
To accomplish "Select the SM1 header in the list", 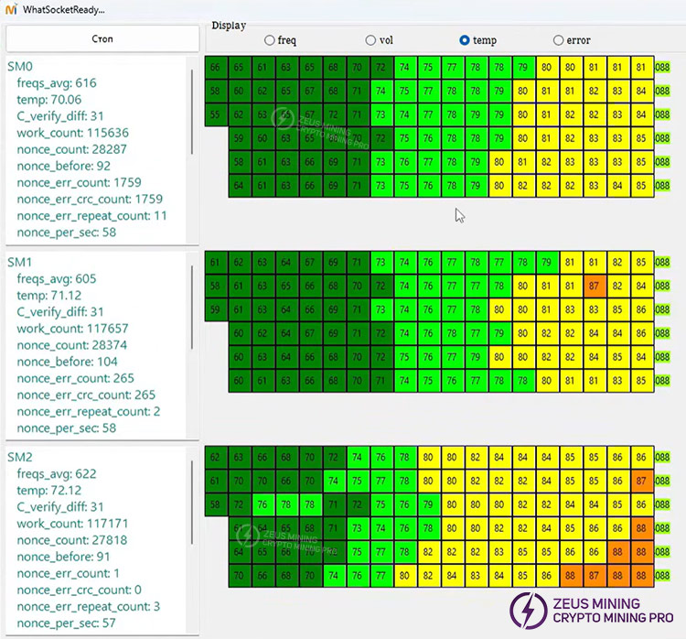I will point(20,263).
